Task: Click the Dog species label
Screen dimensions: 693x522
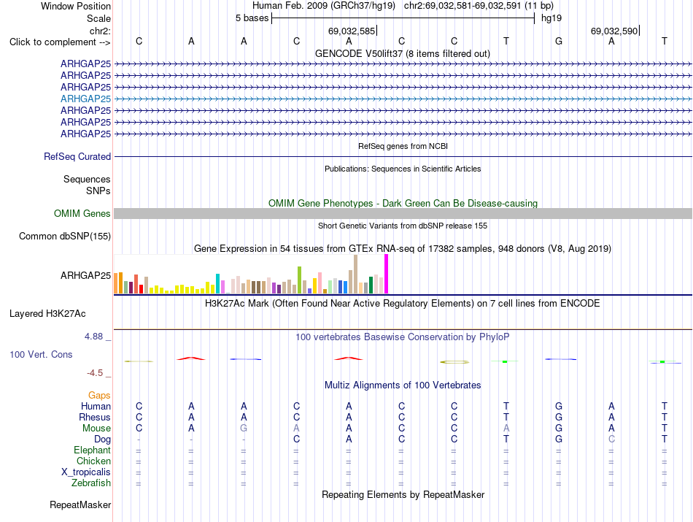Action: [103, 440]
